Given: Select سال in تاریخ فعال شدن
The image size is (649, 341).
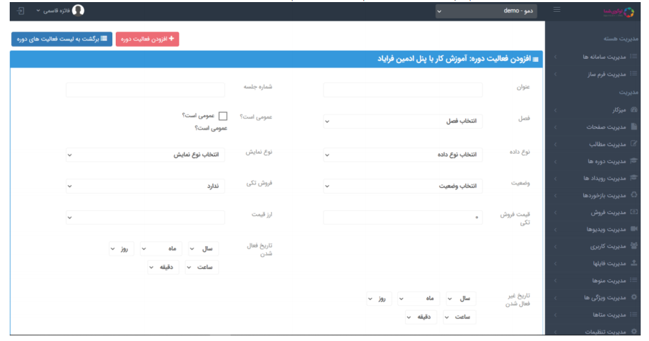Looking at the screenshot, I should (203, 249).
